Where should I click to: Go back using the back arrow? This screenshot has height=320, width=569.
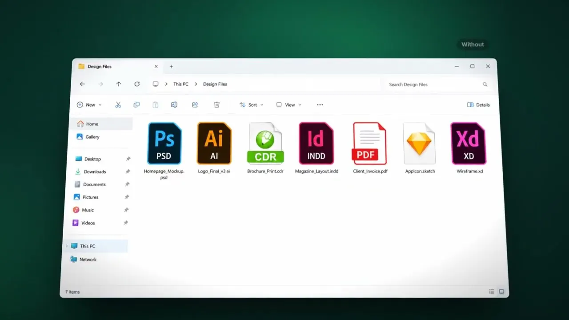pos(82,84)
